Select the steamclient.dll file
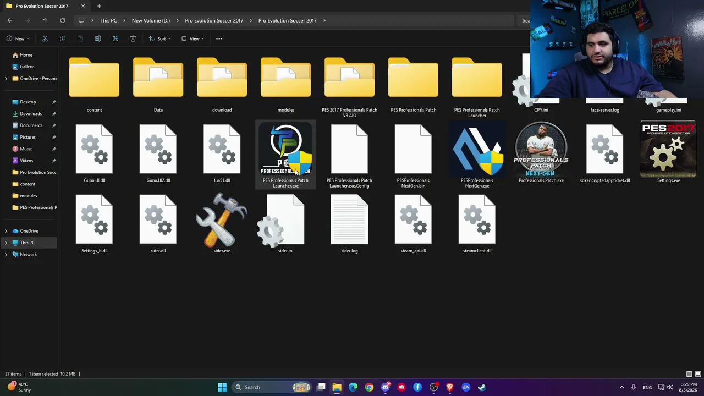Viewport: 704px width, 396px height. pos(477,223)
